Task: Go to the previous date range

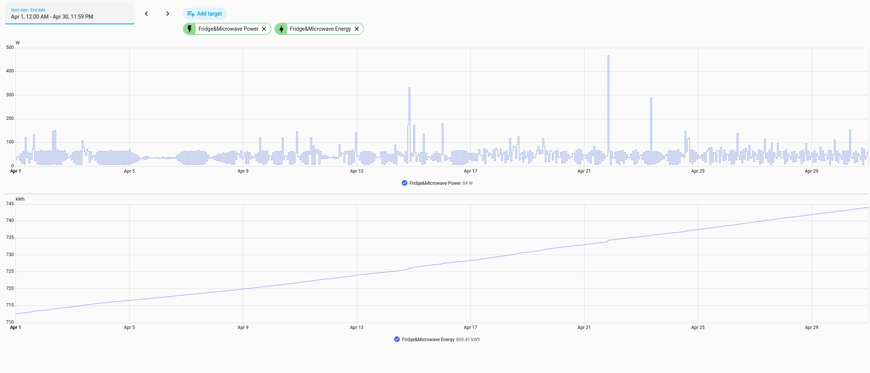Action: pyautogui.click(x=146, y=14)
